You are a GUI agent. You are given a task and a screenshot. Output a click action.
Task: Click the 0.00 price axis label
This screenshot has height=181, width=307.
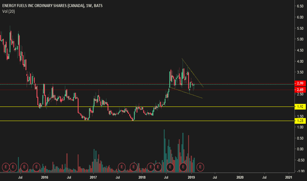click(300, 149)
